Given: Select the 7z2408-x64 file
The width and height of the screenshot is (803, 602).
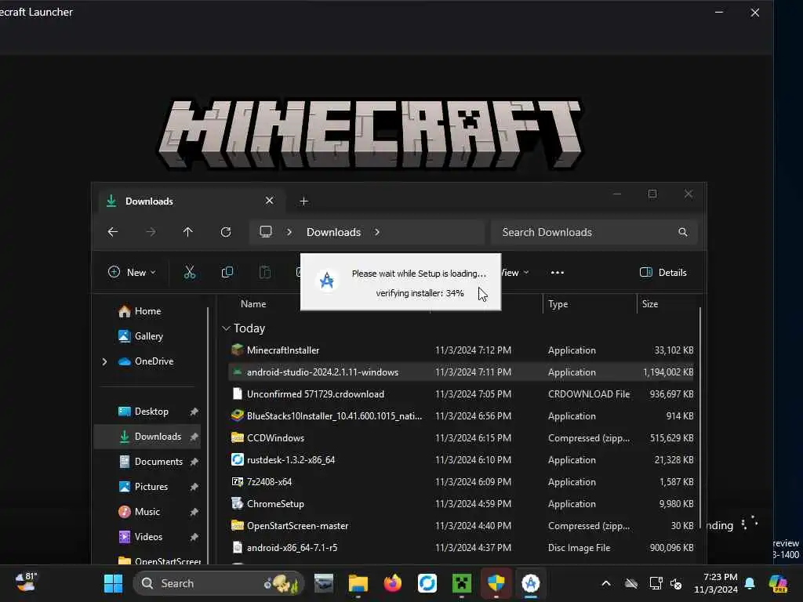Looking at the screenshot, I should (461, 482).
